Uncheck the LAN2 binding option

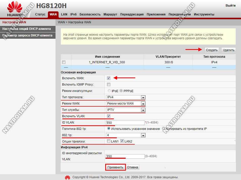point(122,141)
